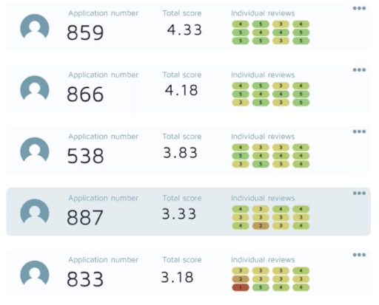This screenshot has height=305, width=379.
Task: Click the avatar icon of application 887
Action: 35,212
